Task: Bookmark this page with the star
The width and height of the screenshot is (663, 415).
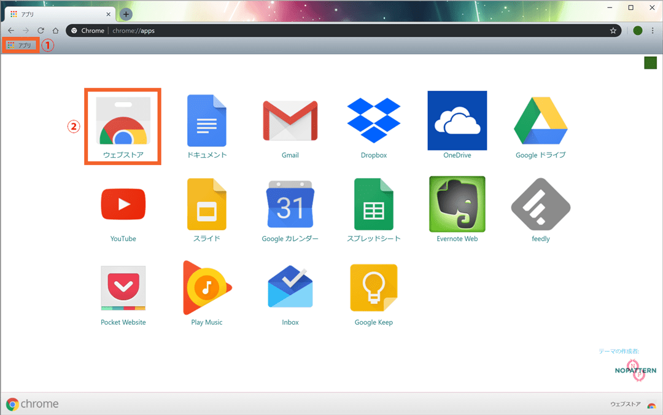Action: tap(613, 31)
